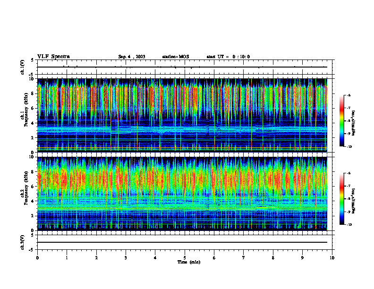Click the ch.1 "Frequency (kHz)" axis label
Screen dimensions: 374x289
coord(26,110)
